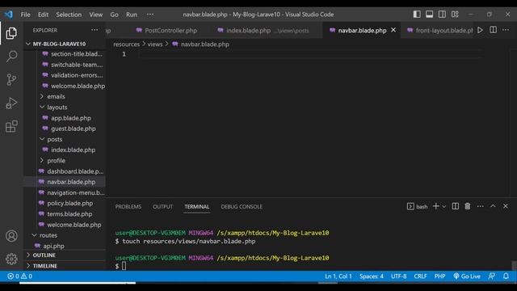This screenshot has width=517, height=291.
Task: Open the Accounts menu icon
Action: pos(11,236)
